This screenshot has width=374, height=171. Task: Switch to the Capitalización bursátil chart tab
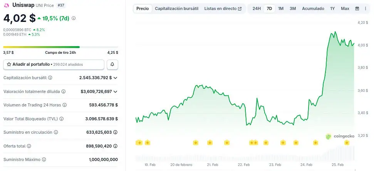(176, 8)
